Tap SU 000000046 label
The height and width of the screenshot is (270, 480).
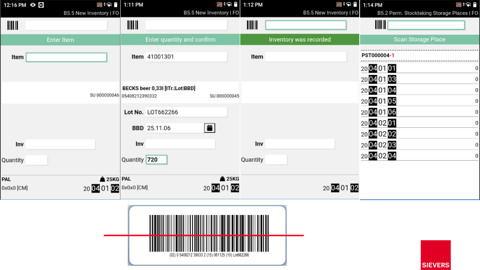(104, 95)
